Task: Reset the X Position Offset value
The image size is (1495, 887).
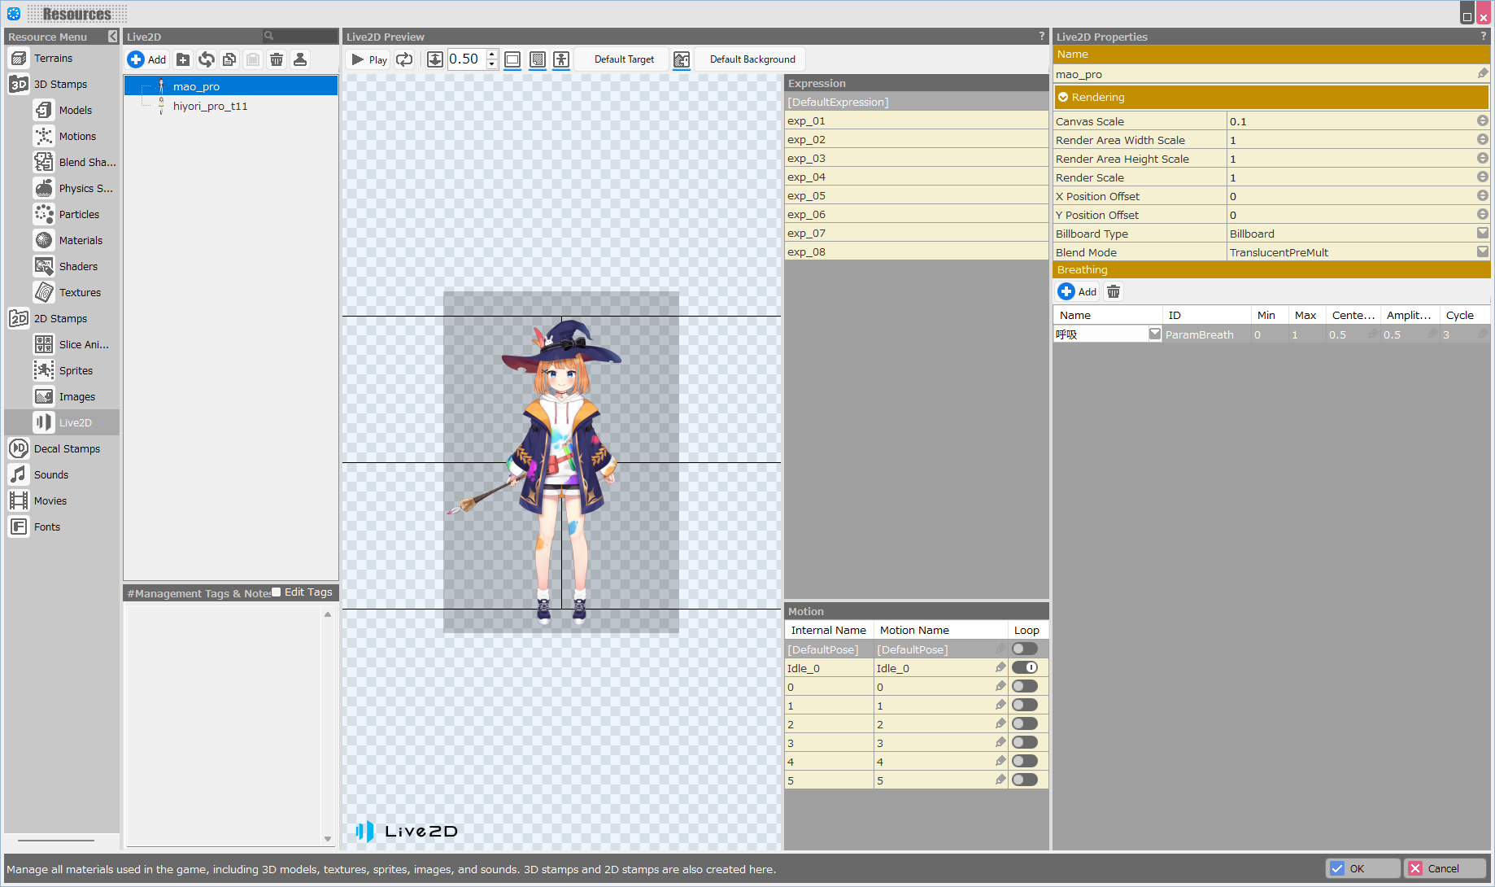Action: click(1483, 196)
